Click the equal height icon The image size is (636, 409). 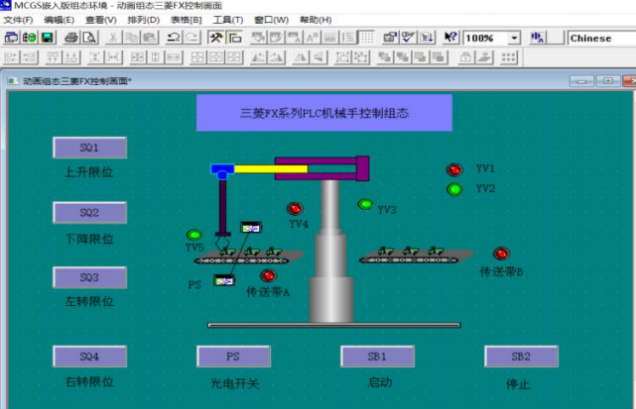pyautogui.click(x=156, y=57)
